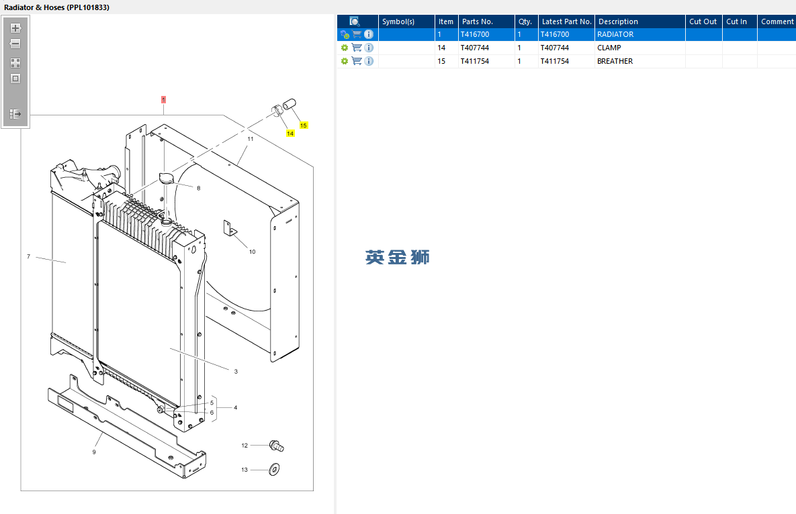Image resolution: width=796 pixels, height=514 pixels.
Task: Click callout number 12 beside the bolt
Action: coord(245,446)
